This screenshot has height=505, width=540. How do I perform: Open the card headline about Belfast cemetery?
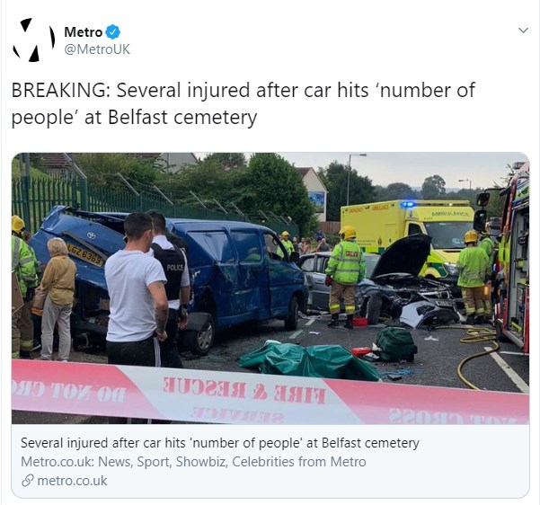click(x=220, y=443)
